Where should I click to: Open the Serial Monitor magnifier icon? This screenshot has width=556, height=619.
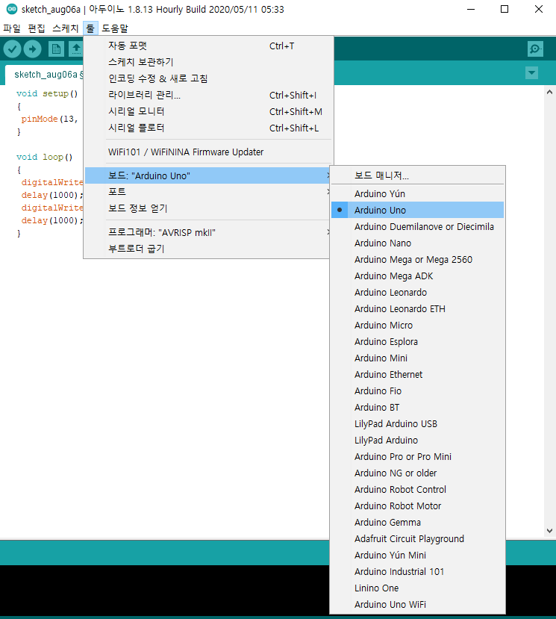point(535,49)
